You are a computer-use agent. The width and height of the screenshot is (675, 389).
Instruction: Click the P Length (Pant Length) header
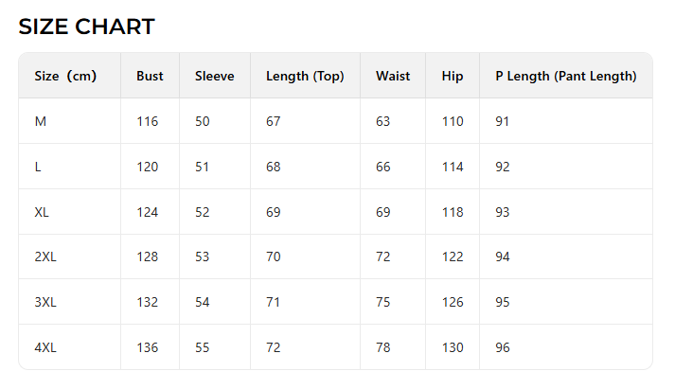click(565, 76)
